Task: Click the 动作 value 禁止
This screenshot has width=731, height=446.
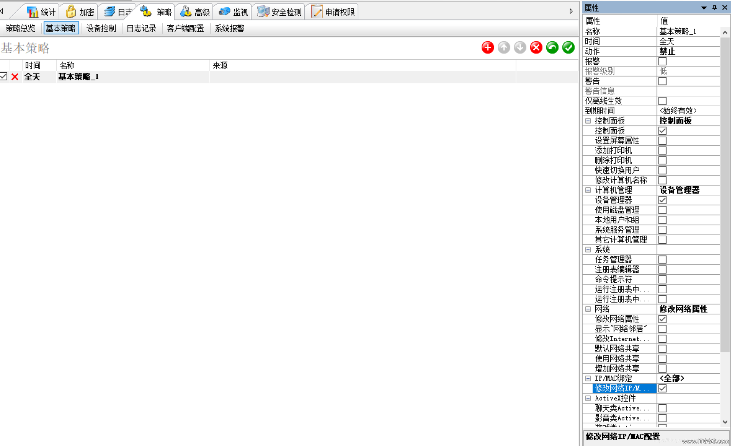Action: tap(688, 51)
